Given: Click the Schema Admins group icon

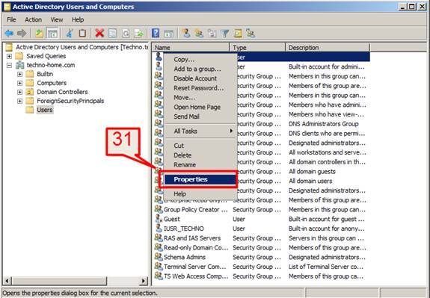Looking at the screenshot, I should pos(159,257).
